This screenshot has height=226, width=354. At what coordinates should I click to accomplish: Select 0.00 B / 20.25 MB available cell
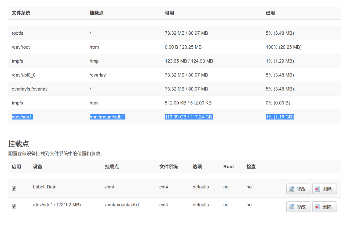tap(183, 47)
